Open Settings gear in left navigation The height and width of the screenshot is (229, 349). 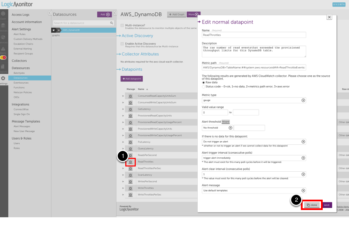pyautogui.click(x=3, y=79)
